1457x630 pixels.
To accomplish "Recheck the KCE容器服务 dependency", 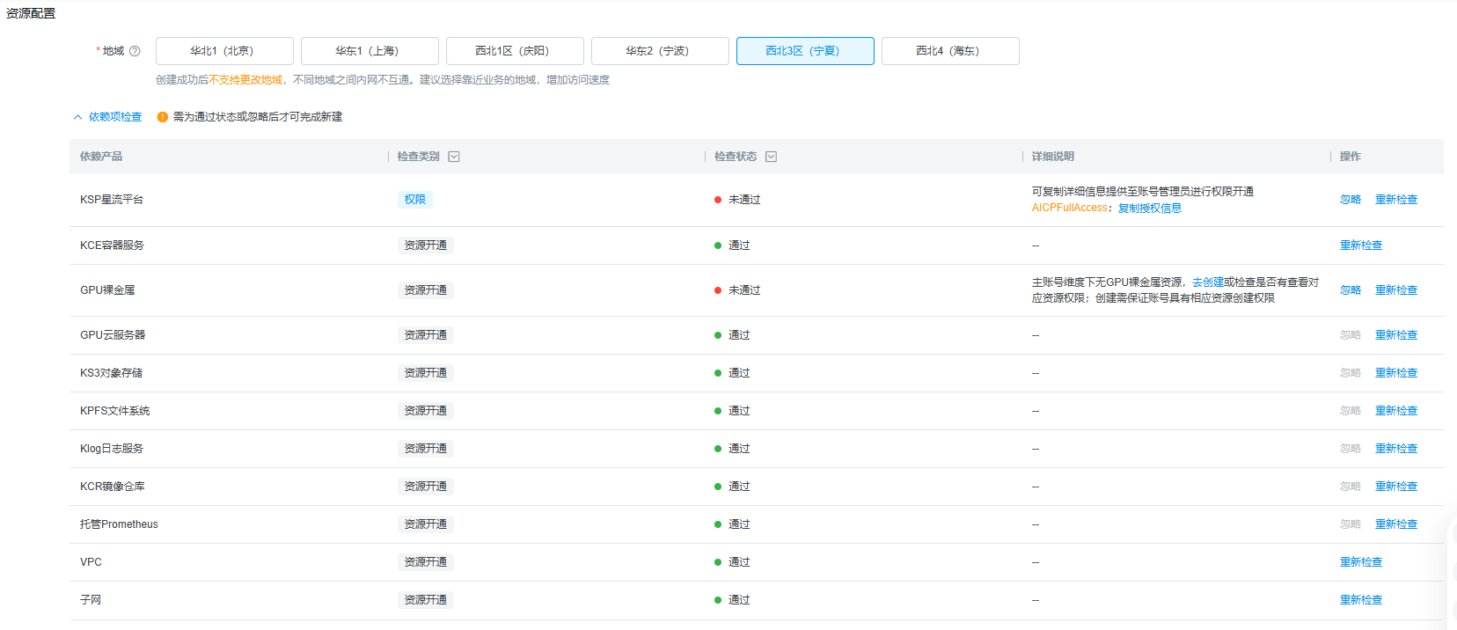I will pyautogui.click(x=1360, y=245).
